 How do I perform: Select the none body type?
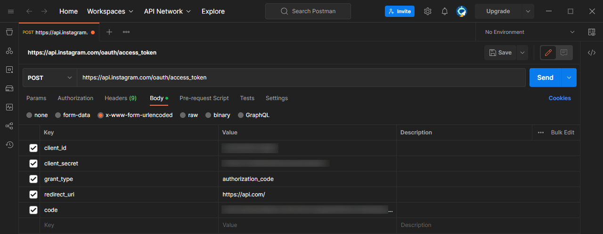pyautogui.click(x=29, y=115)
